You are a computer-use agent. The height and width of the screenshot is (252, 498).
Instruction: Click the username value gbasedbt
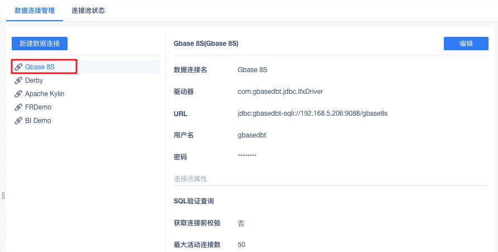pos(252,135)
